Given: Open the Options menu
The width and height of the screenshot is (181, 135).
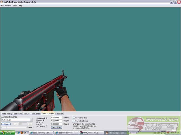Looking at the screenshot, I should tap(8, 6).
